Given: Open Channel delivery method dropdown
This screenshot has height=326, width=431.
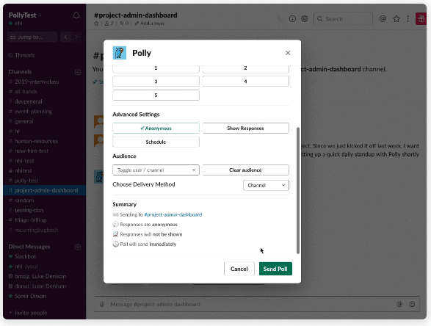Looking at the screenshot, I should click(x=266, y=185).
